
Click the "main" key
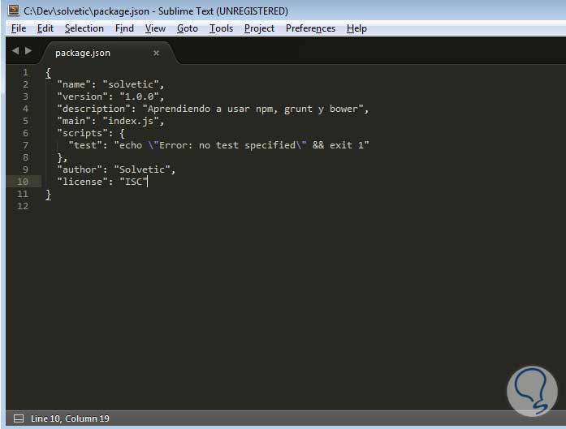[x=74, y=121]
